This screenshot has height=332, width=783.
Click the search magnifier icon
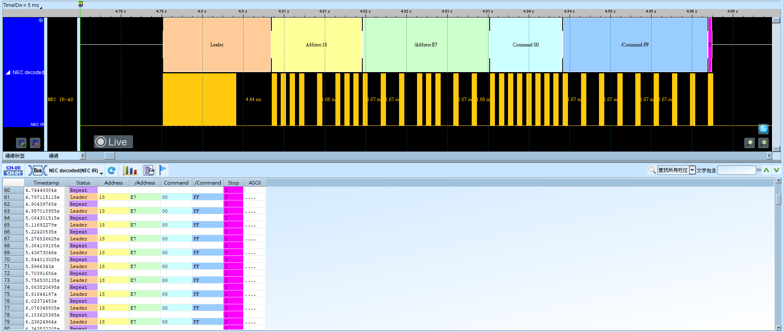tap(652, 170)
